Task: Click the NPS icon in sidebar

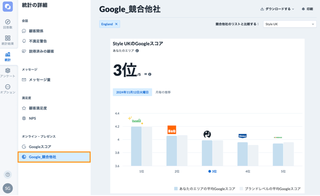Action: (24, 118)
